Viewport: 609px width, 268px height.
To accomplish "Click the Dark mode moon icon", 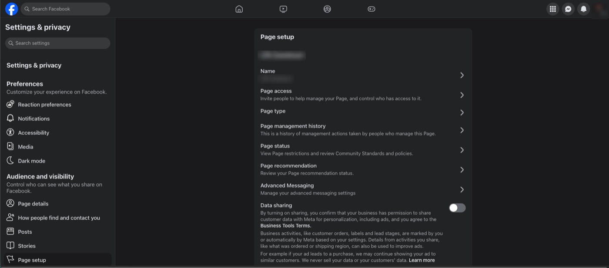I will pyautogui.click(x=10, y=161).
